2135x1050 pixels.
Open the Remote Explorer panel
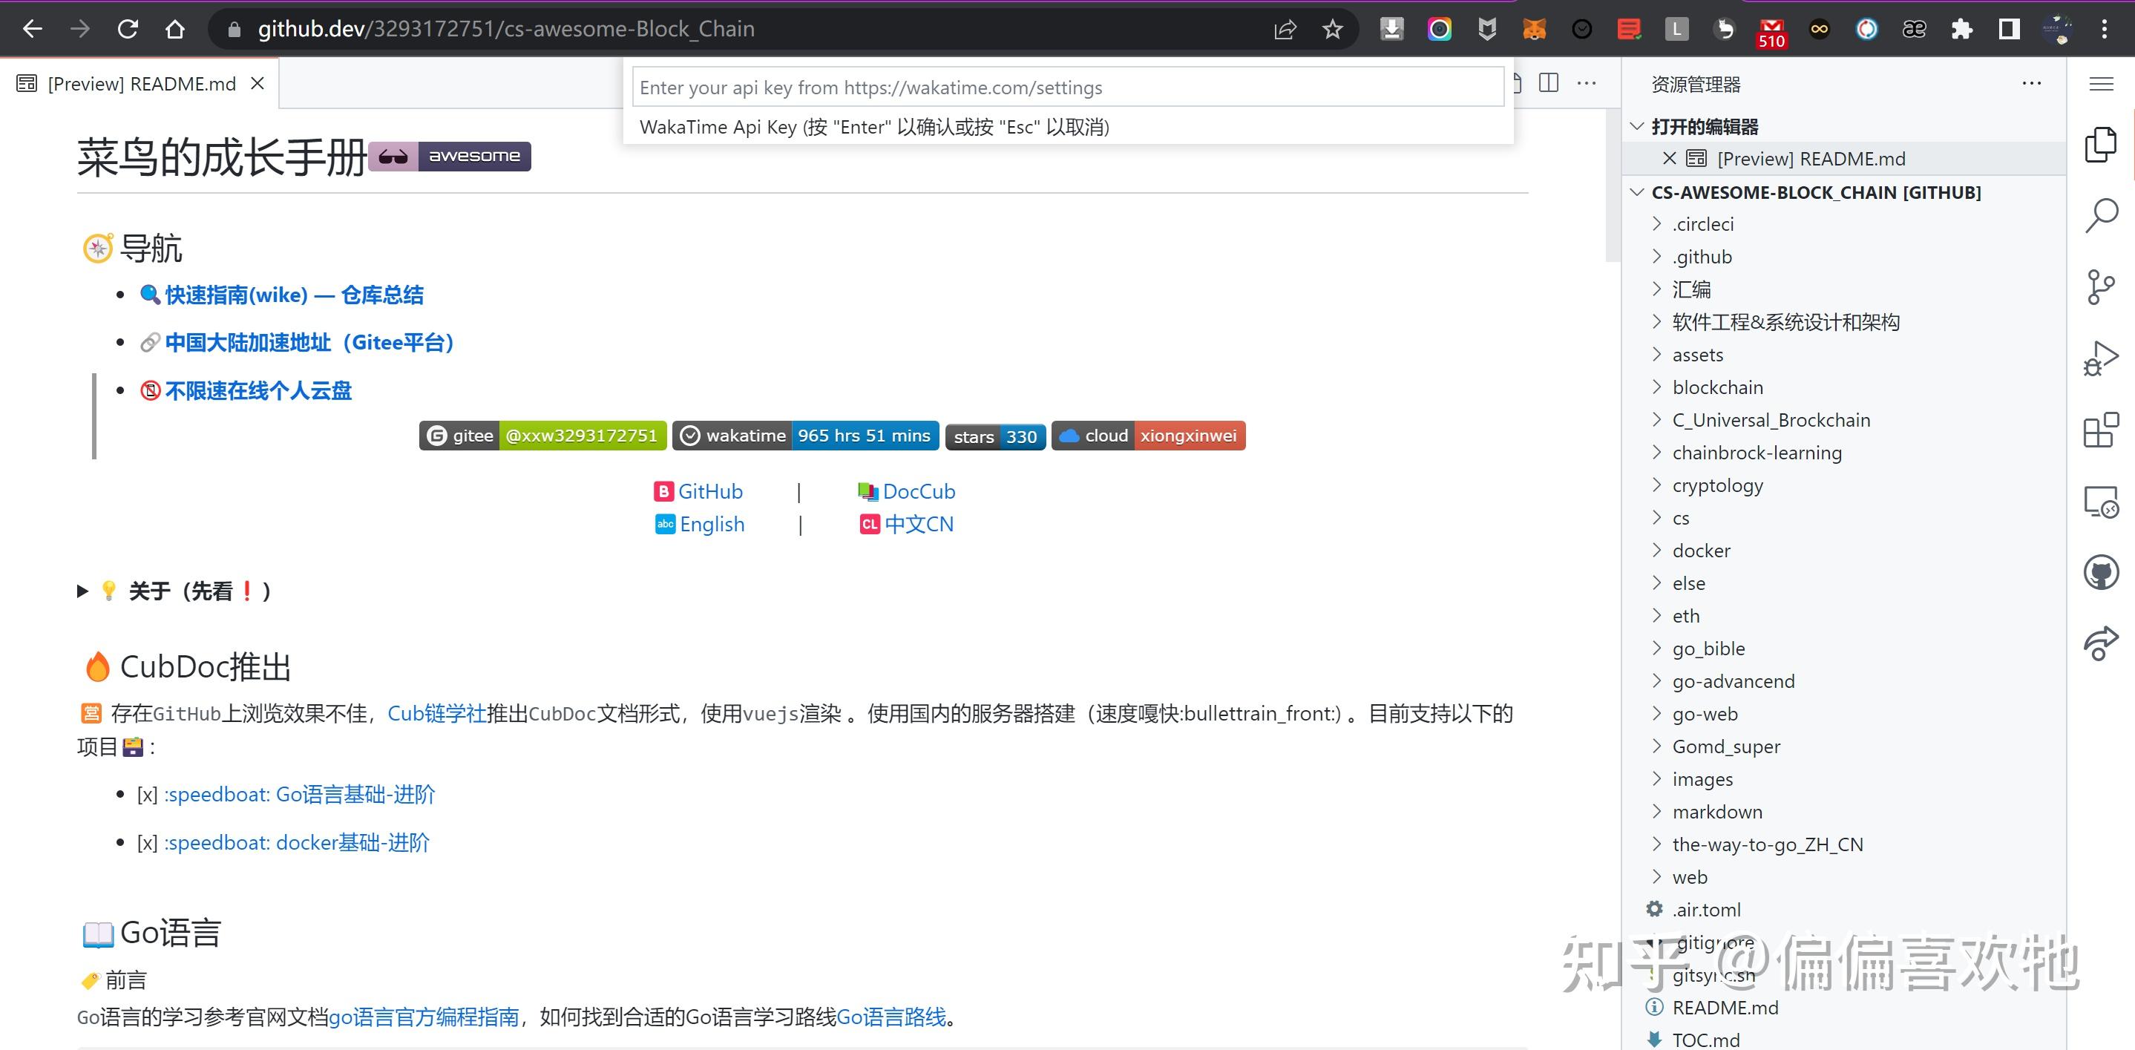pyautogui.click(x=2102, y=502)
